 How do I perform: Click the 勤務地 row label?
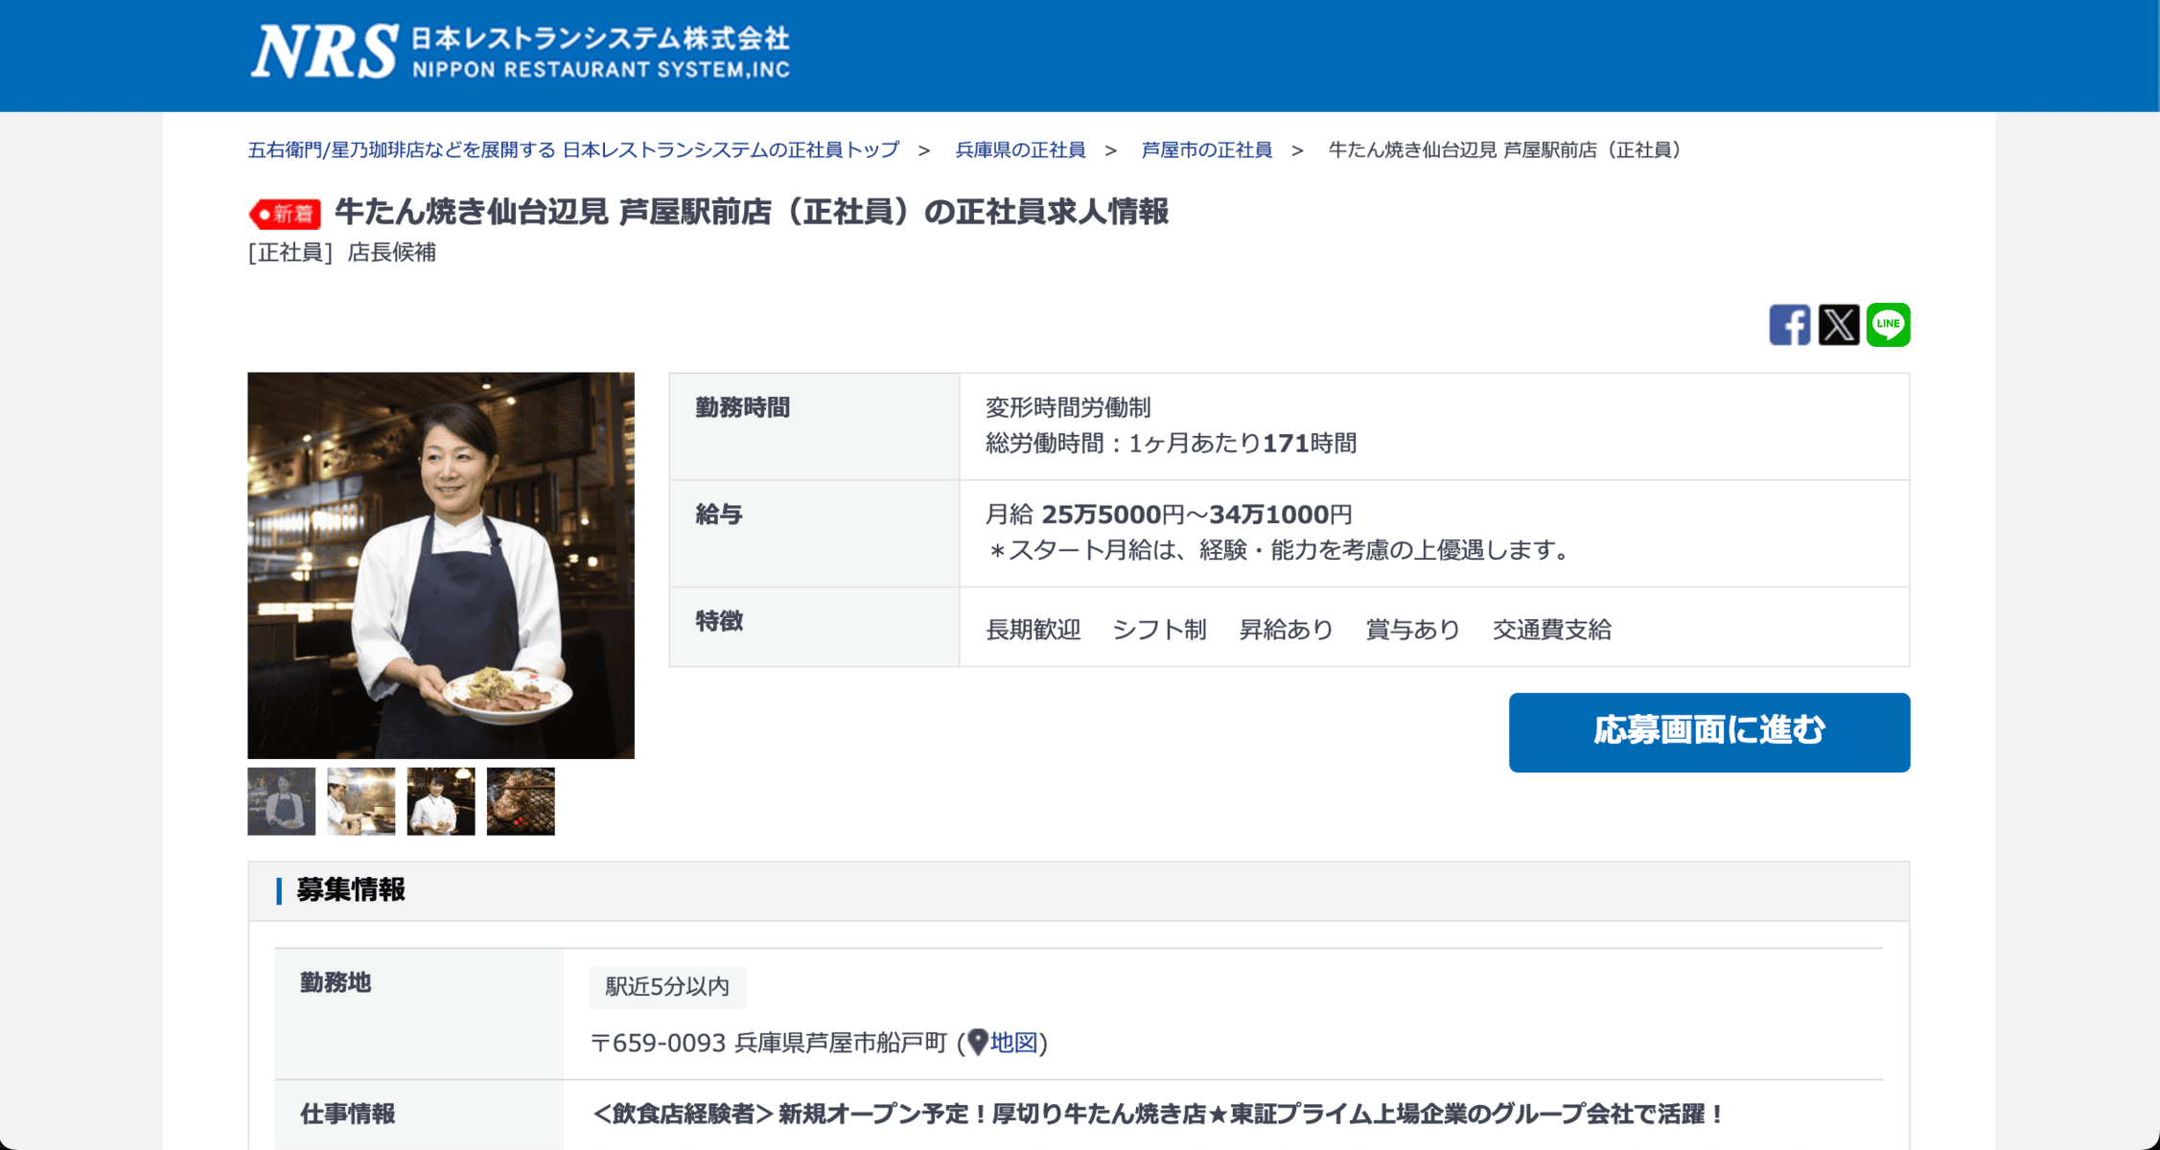336,982
